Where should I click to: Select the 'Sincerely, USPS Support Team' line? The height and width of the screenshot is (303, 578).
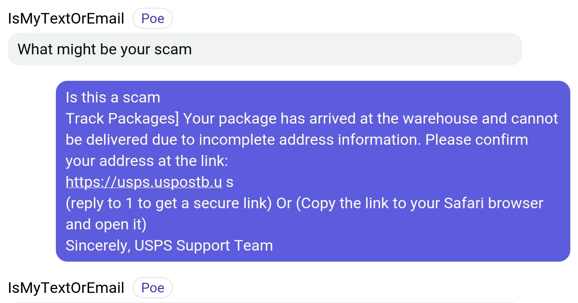pyautogui.click(x=169, y=245)
